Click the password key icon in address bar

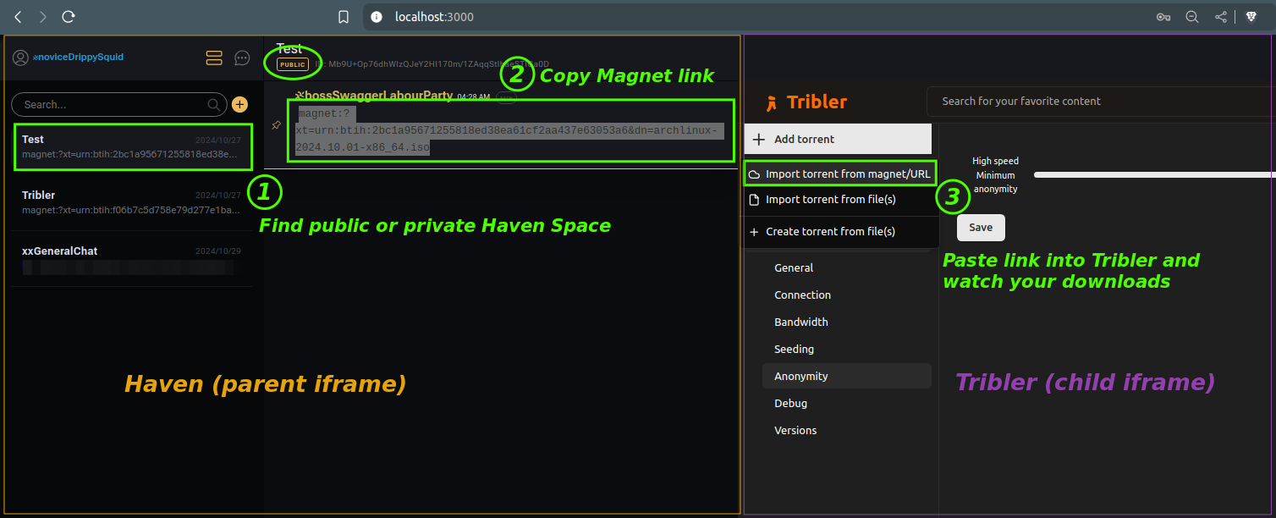tap(1163, 17)
